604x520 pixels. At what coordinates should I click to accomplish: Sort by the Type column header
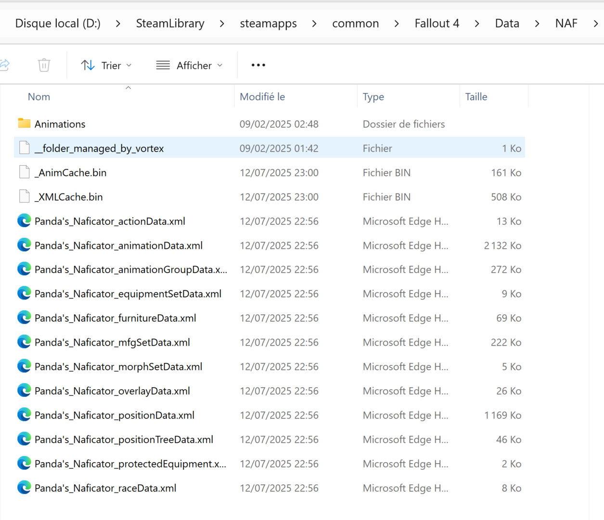tap(373, 97)
